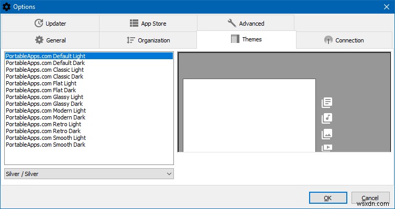Viewport: 395px width, 209px height.
Task: Select PortableApps.com Glassy Dark theme
Action: tap(89, 104)
